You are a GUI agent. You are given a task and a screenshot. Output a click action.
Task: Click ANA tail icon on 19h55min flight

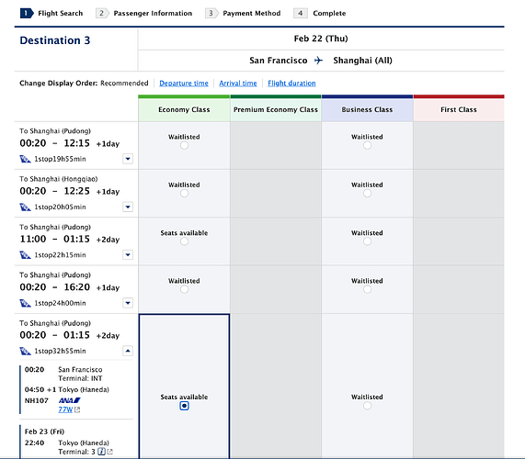click(x=25, y=159)
